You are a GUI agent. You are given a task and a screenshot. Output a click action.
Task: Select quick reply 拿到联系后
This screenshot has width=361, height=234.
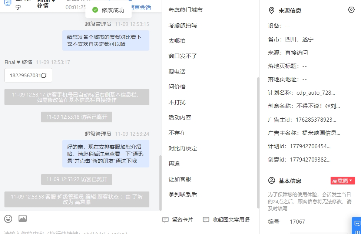click(x=183, y=194)
